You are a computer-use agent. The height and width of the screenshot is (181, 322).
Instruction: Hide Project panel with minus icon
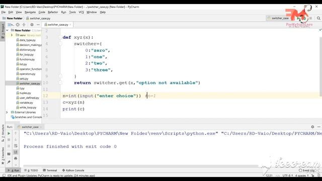[38, 25]
